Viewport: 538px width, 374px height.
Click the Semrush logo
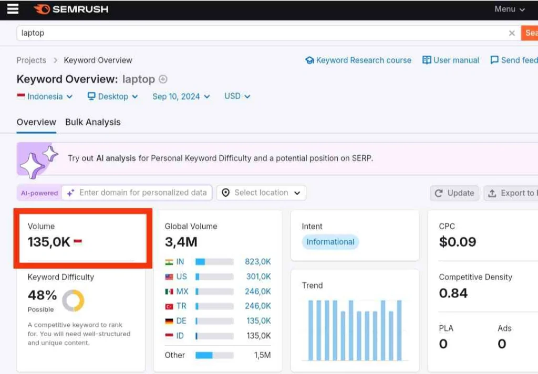71,9
